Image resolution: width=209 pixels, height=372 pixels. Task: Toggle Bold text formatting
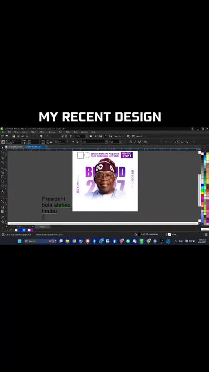tap(131, 142)
